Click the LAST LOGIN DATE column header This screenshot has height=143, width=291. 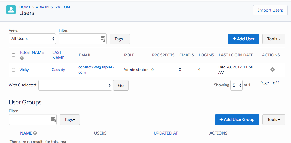pyautogui.click(x=236, y=55)
